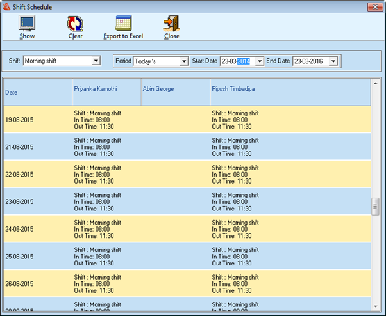This screenshot has width=386, height=316.
Task: Click the Shift Schedule title bar app icon
Action: coord(7,6)
